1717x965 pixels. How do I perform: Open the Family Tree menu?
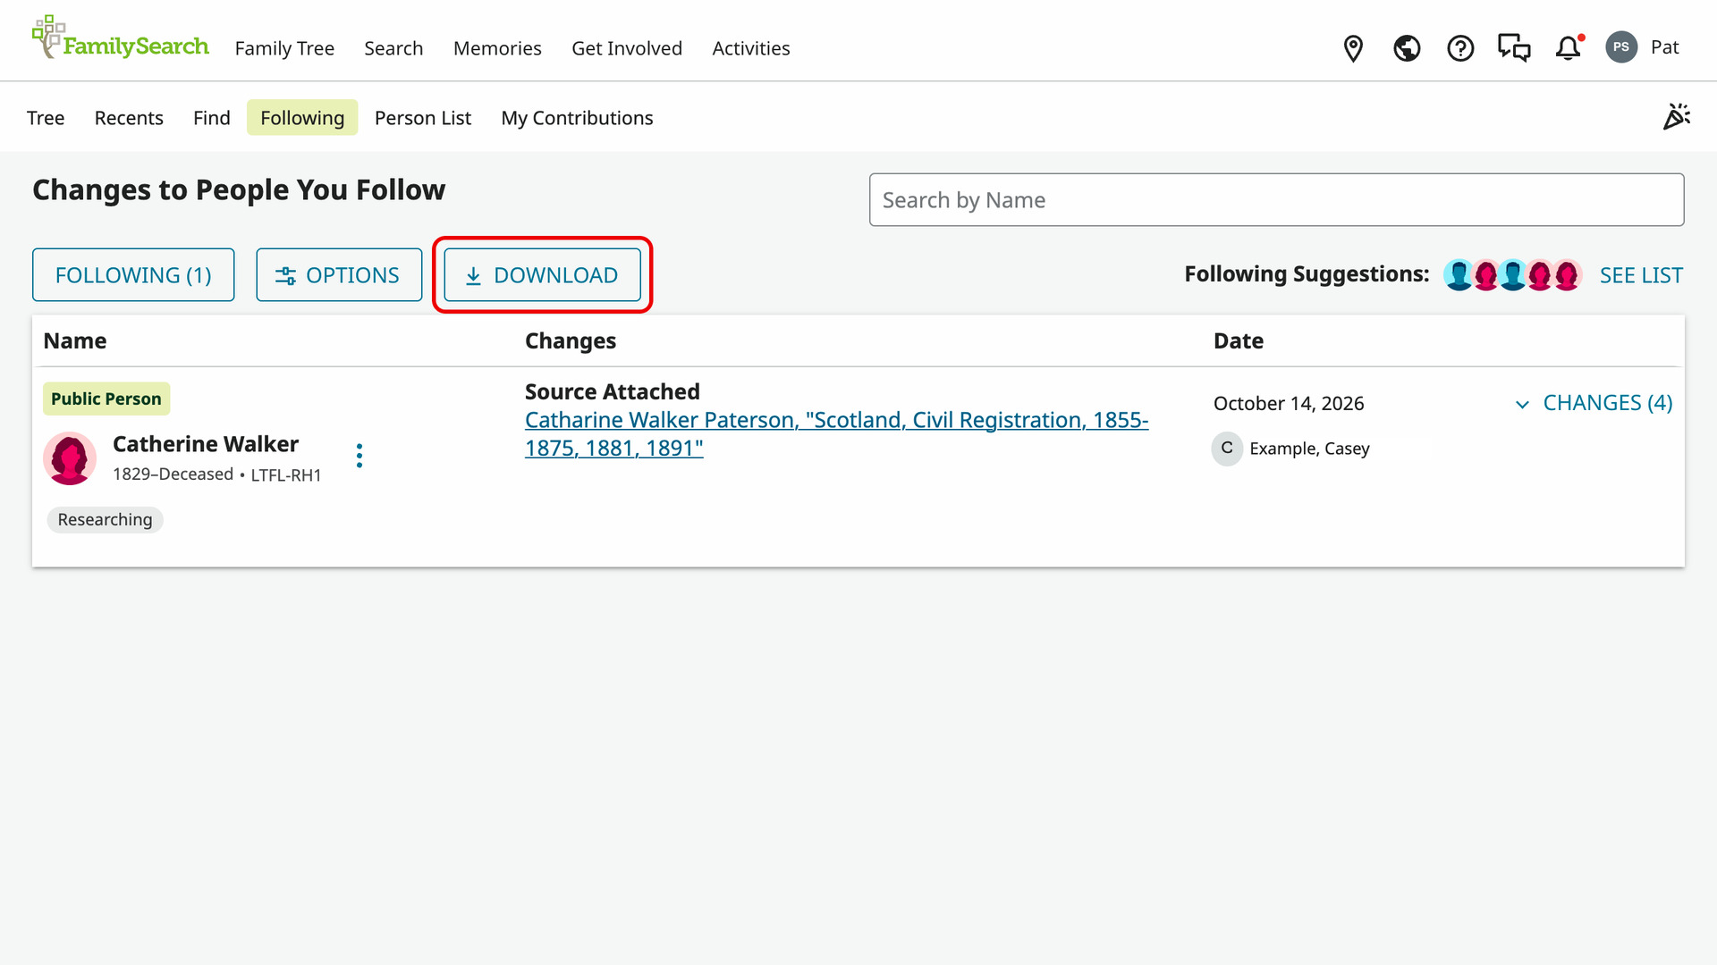coord(284,48)
